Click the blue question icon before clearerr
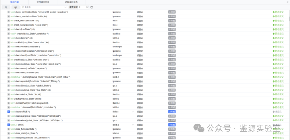 (x=9, y=112)
